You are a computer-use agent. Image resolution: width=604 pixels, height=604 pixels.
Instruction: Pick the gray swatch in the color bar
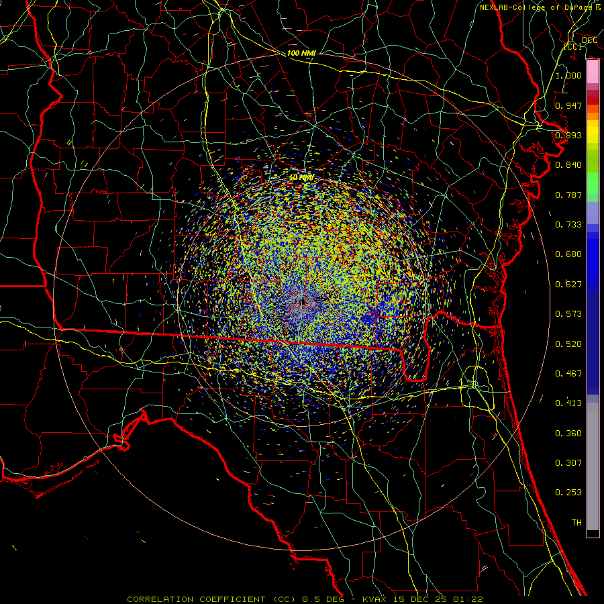pos(593,466)
